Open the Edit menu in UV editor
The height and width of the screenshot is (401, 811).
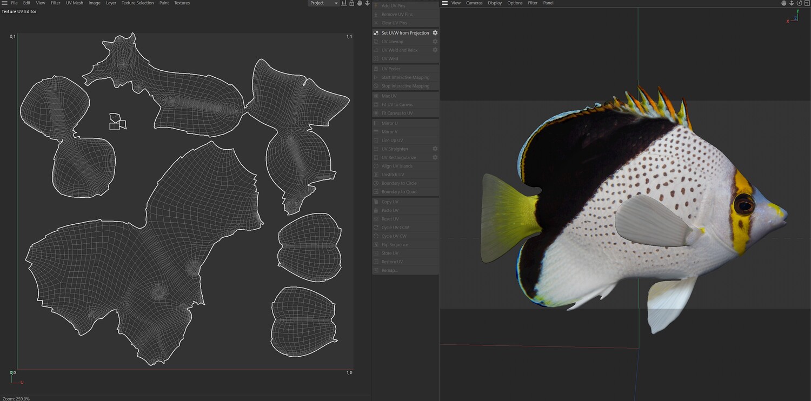26,3
